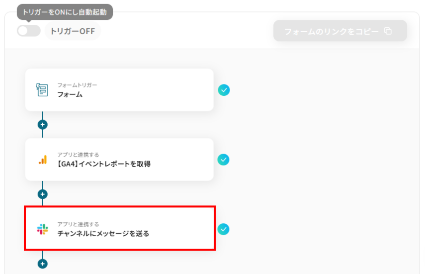Image resolution: width=425 pixels, height=274 pixels.
Task: Click the Google Analytics bar chart icon
Action: coord(43,159)
